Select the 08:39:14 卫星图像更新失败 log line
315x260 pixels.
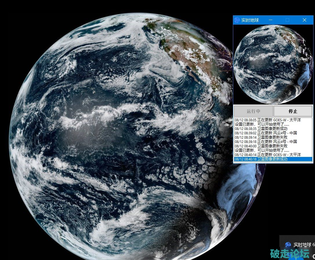(x=261, y=137)
